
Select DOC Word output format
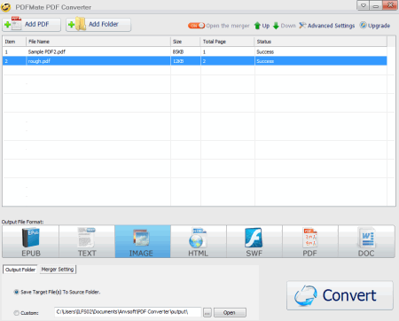click(x=366, y=241)
